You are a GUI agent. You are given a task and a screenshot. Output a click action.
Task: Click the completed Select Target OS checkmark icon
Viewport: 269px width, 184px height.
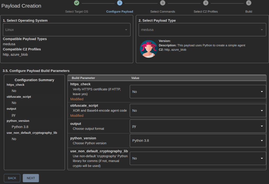pos(77,3)
